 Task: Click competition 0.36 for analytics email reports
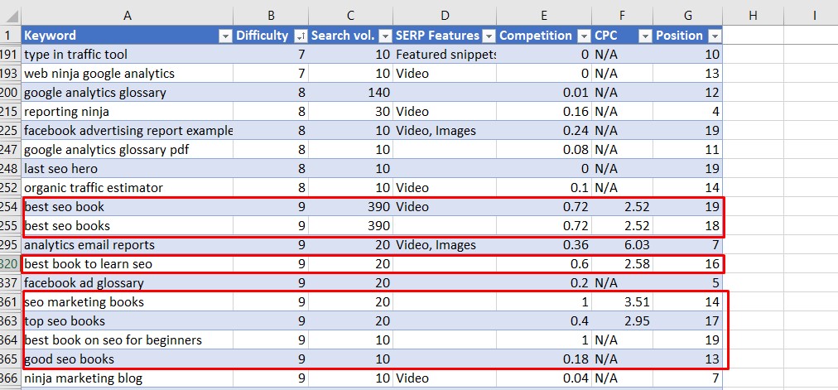point(544,245)
